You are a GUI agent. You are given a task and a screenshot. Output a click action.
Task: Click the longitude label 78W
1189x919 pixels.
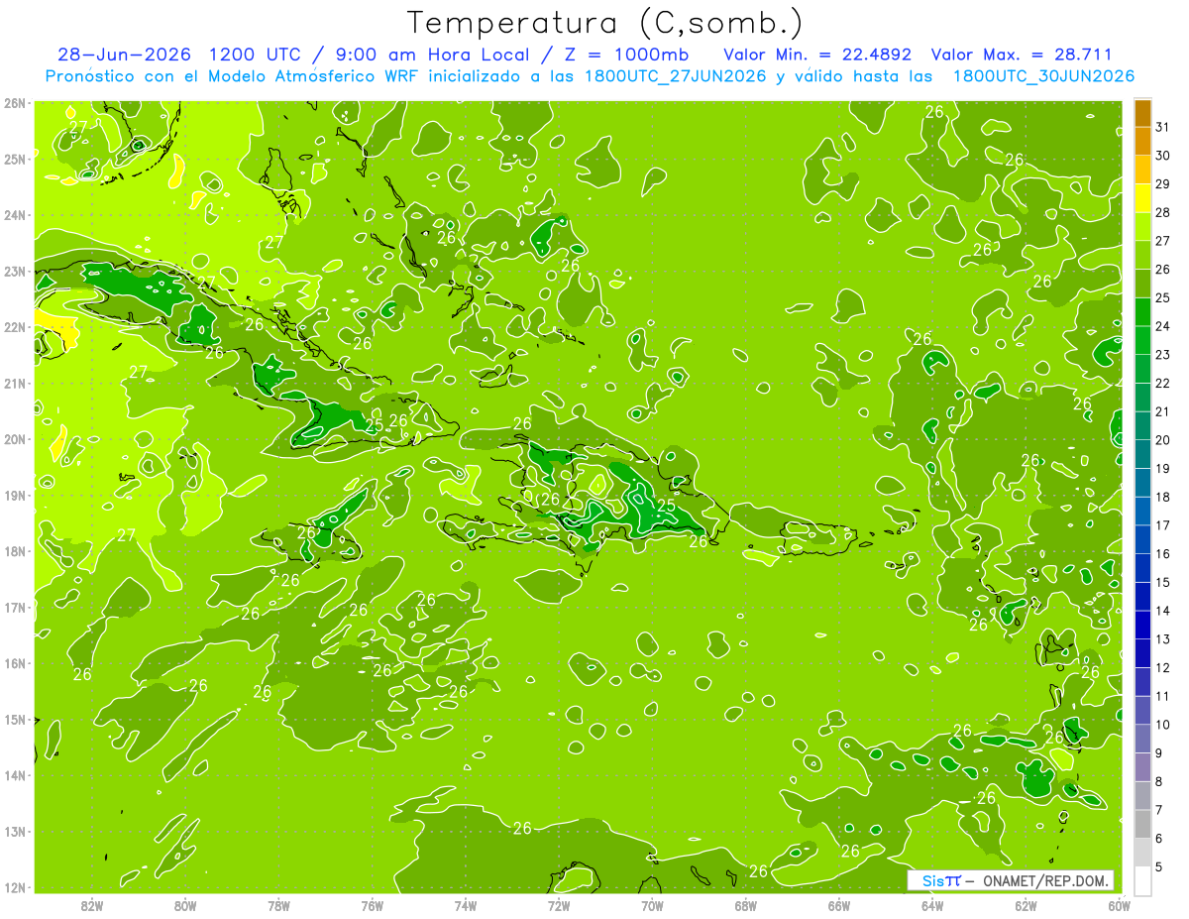point(278,905)
